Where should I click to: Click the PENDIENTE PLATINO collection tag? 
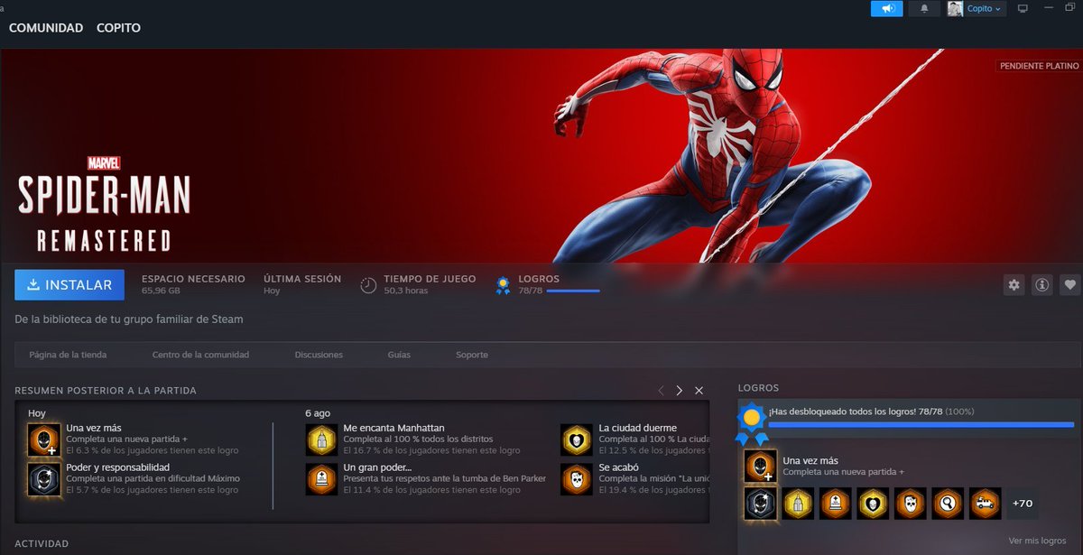pyautogui.click(x=1038, y=66)
